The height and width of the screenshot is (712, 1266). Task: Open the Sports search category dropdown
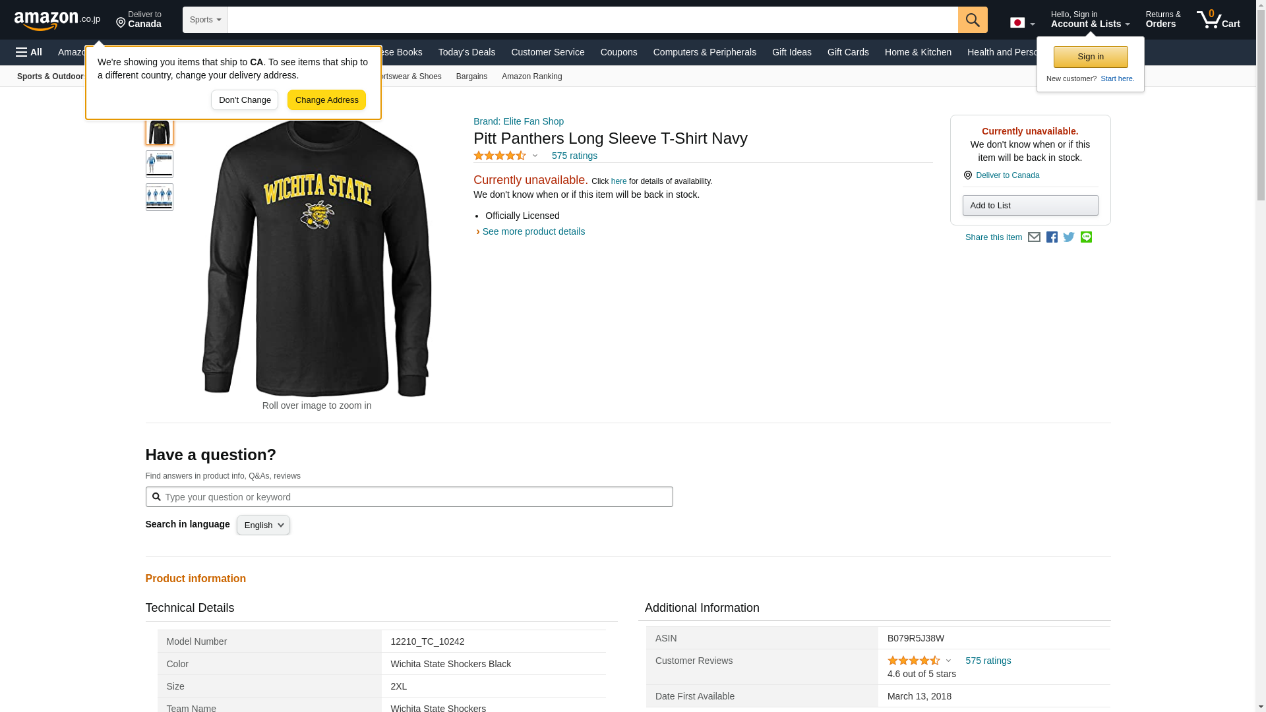[205, 20]
